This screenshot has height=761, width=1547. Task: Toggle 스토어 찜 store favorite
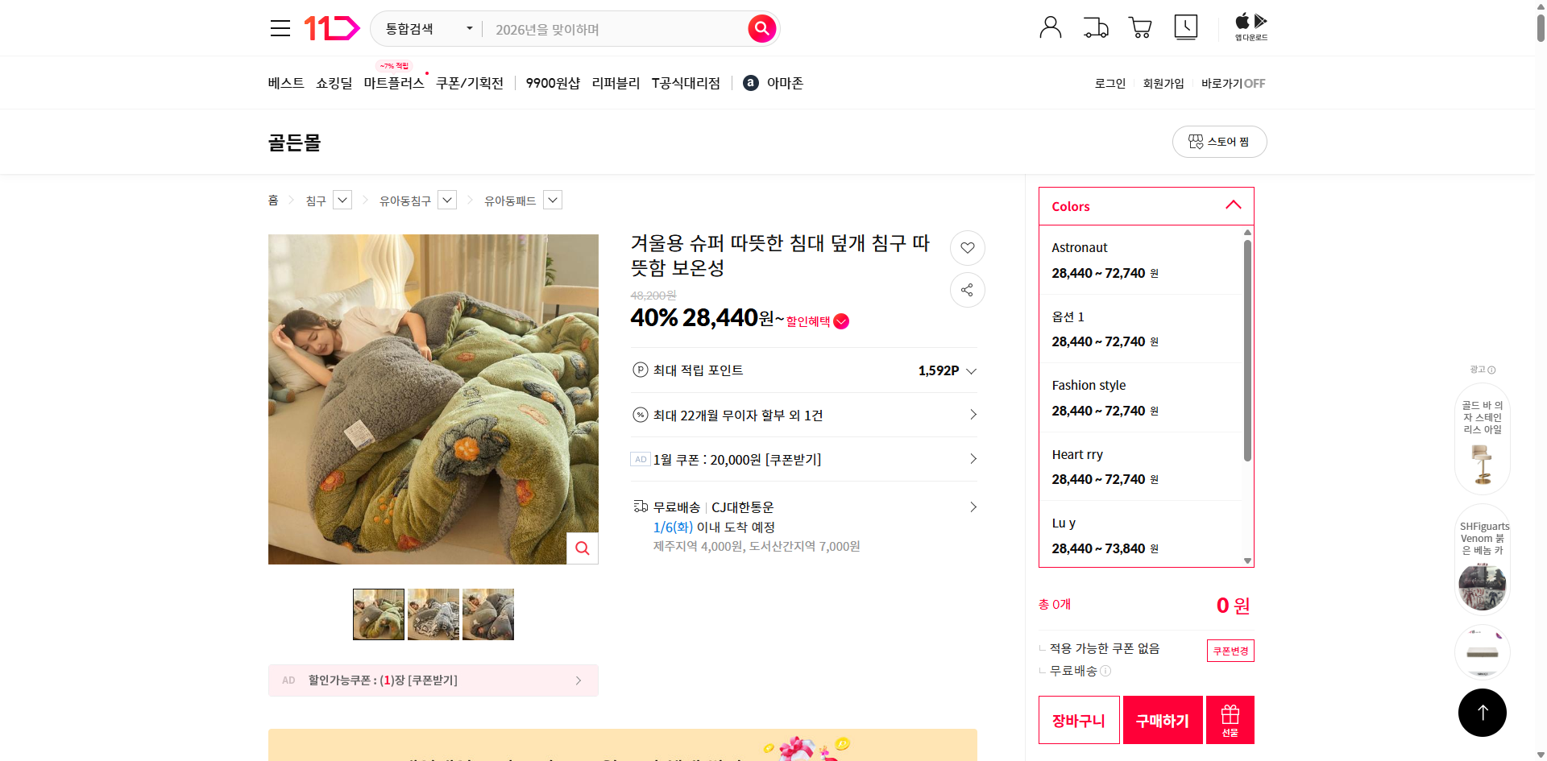[x=1219, y=141]
